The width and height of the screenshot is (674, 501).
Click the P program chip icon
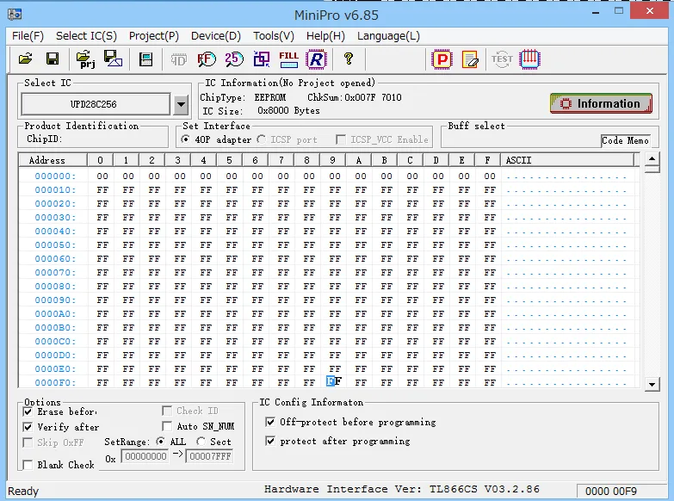pos(442,59)
